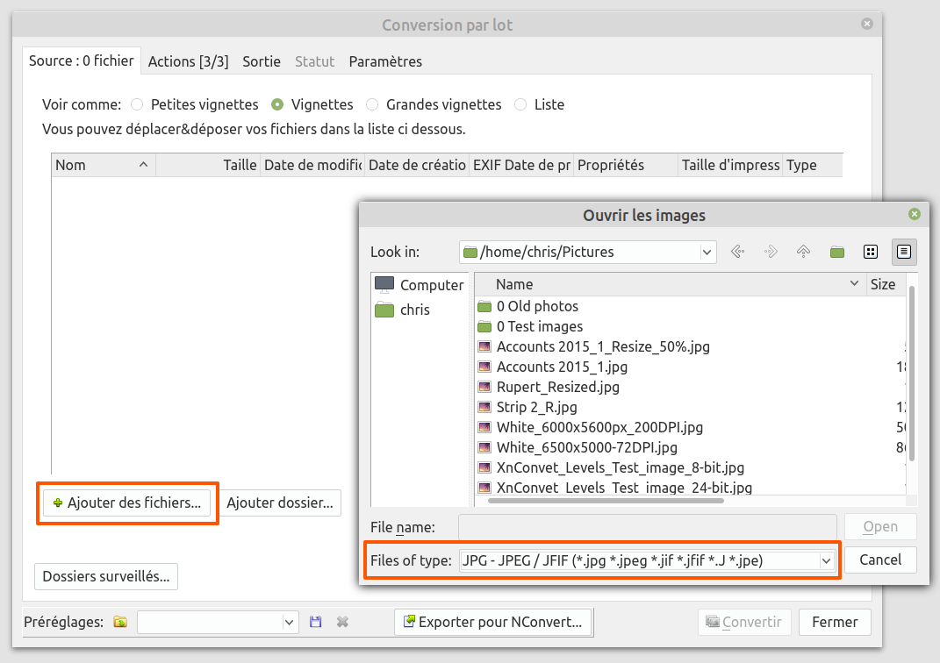Expand the Look in path dropdown
This screenshot has width=940, height=663.
click(707, 253)
